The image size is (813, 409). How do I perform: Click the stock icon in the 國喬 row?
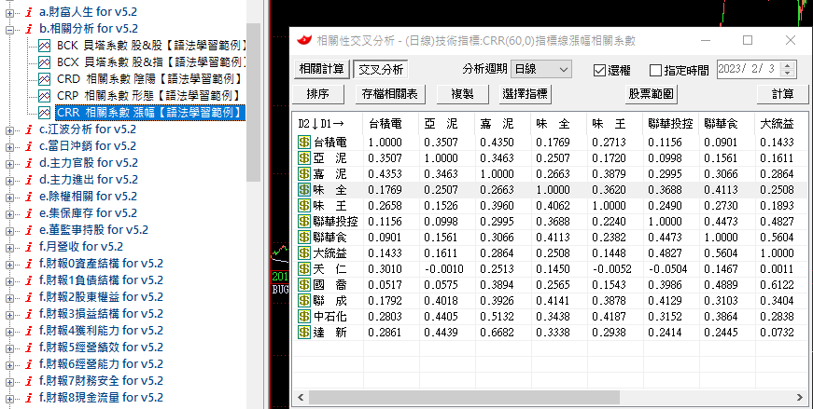(x=304, y=285)
